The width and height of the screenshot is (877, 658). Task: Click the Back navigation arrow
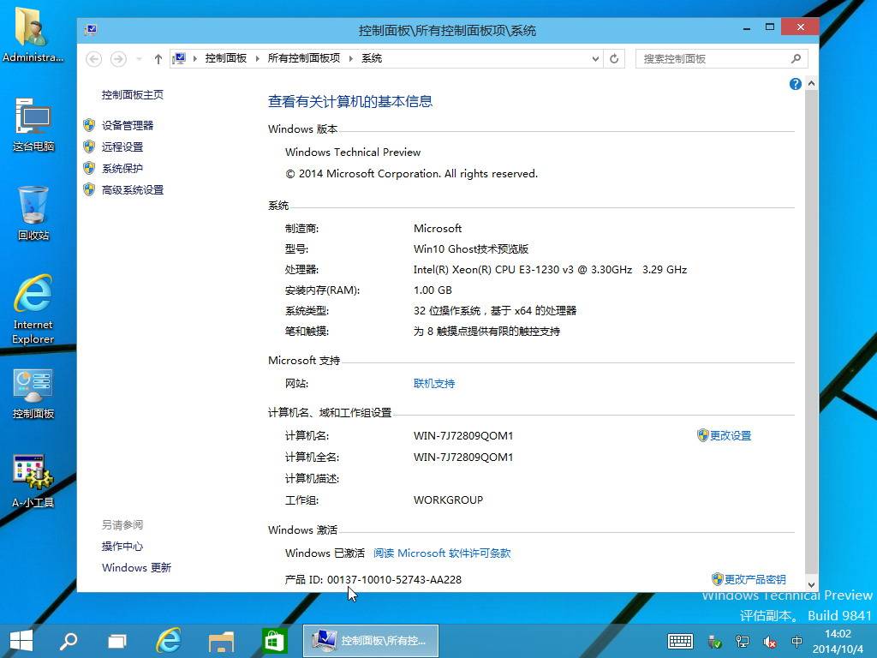(94, 59)
